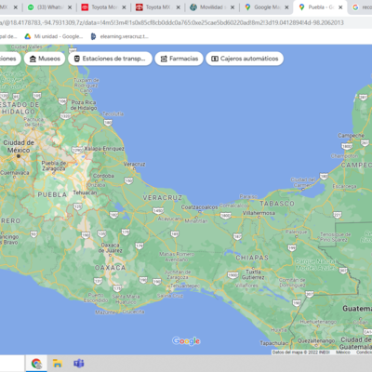Click the Tuxtla Gutiérrez map label

(x=253, y=274)
